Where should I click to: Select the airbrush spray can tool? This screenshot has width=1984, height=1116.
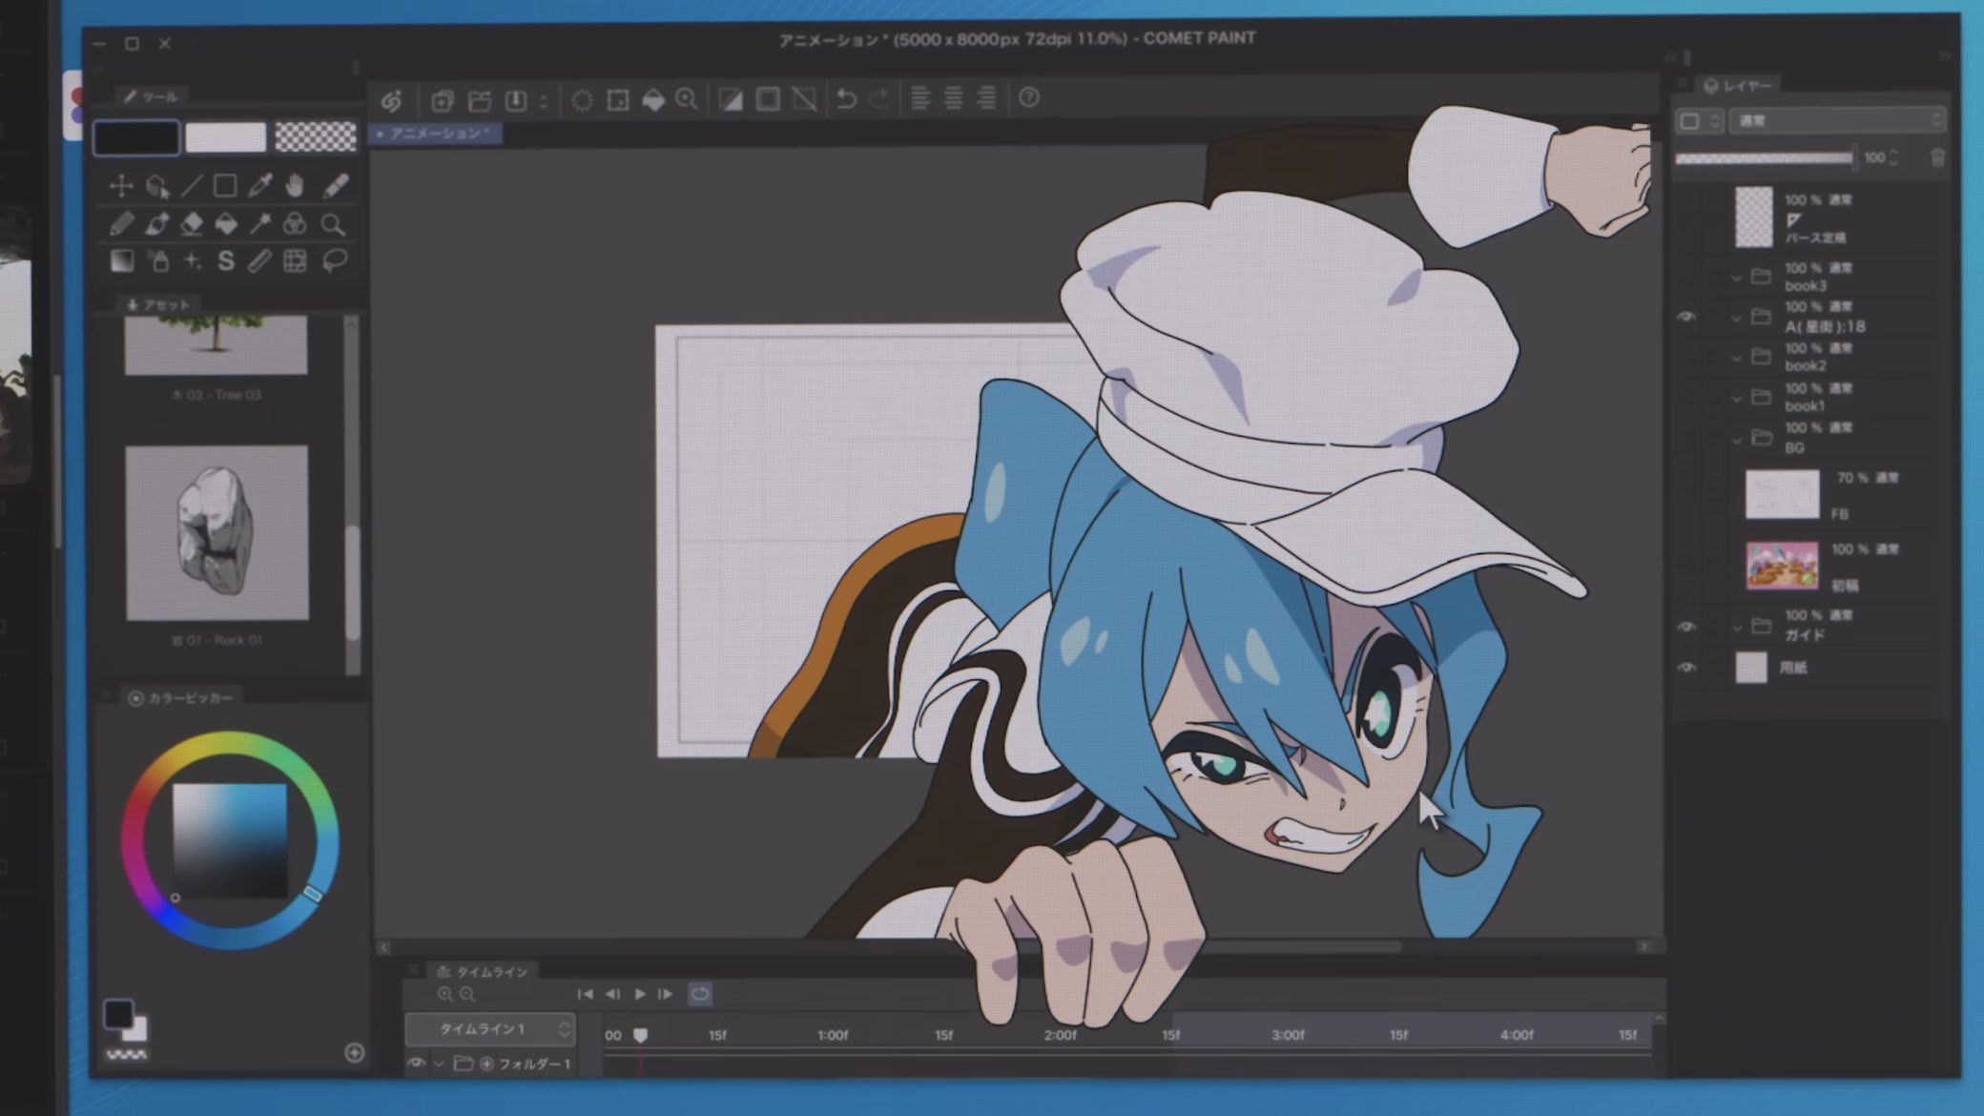pos(159,260)
